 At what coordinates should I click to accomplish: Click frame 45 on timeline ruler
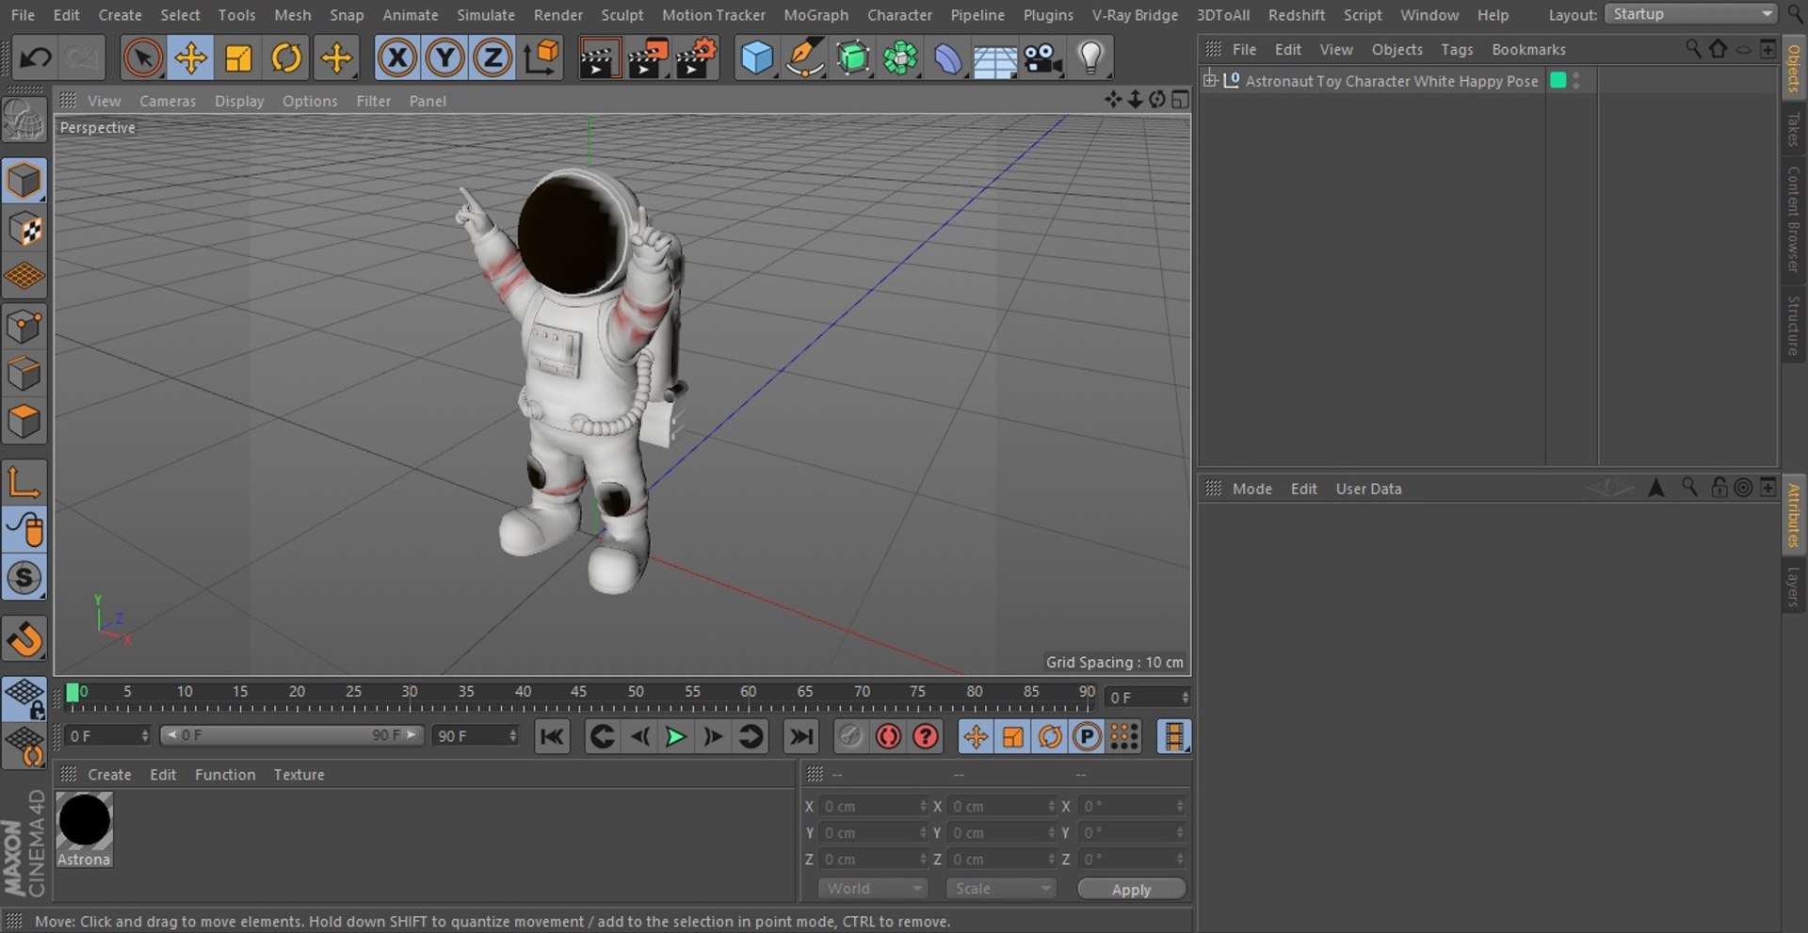578,692
